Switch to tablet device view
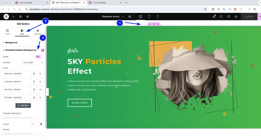The width and height of the screenshot is (261, 140). pos(149,16)
